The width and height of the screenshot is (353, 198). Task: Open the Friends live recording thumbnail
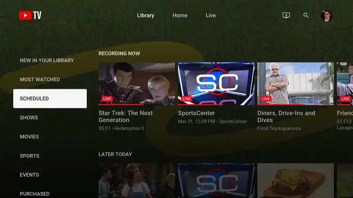(x=345, y=84)
